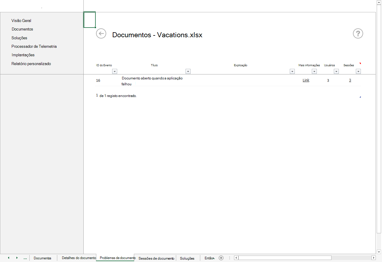The image size is (382, 262).
Task: Click the horizontal scrollbar thumb
Action: tap(285, 258)
